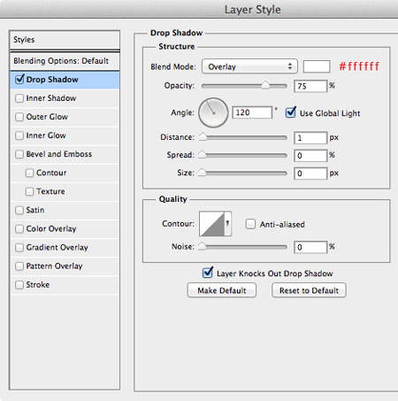The image size is (398, 401).
Task: Toggle the Use Global Light checkbox
Action: click(x=290, y=112)
